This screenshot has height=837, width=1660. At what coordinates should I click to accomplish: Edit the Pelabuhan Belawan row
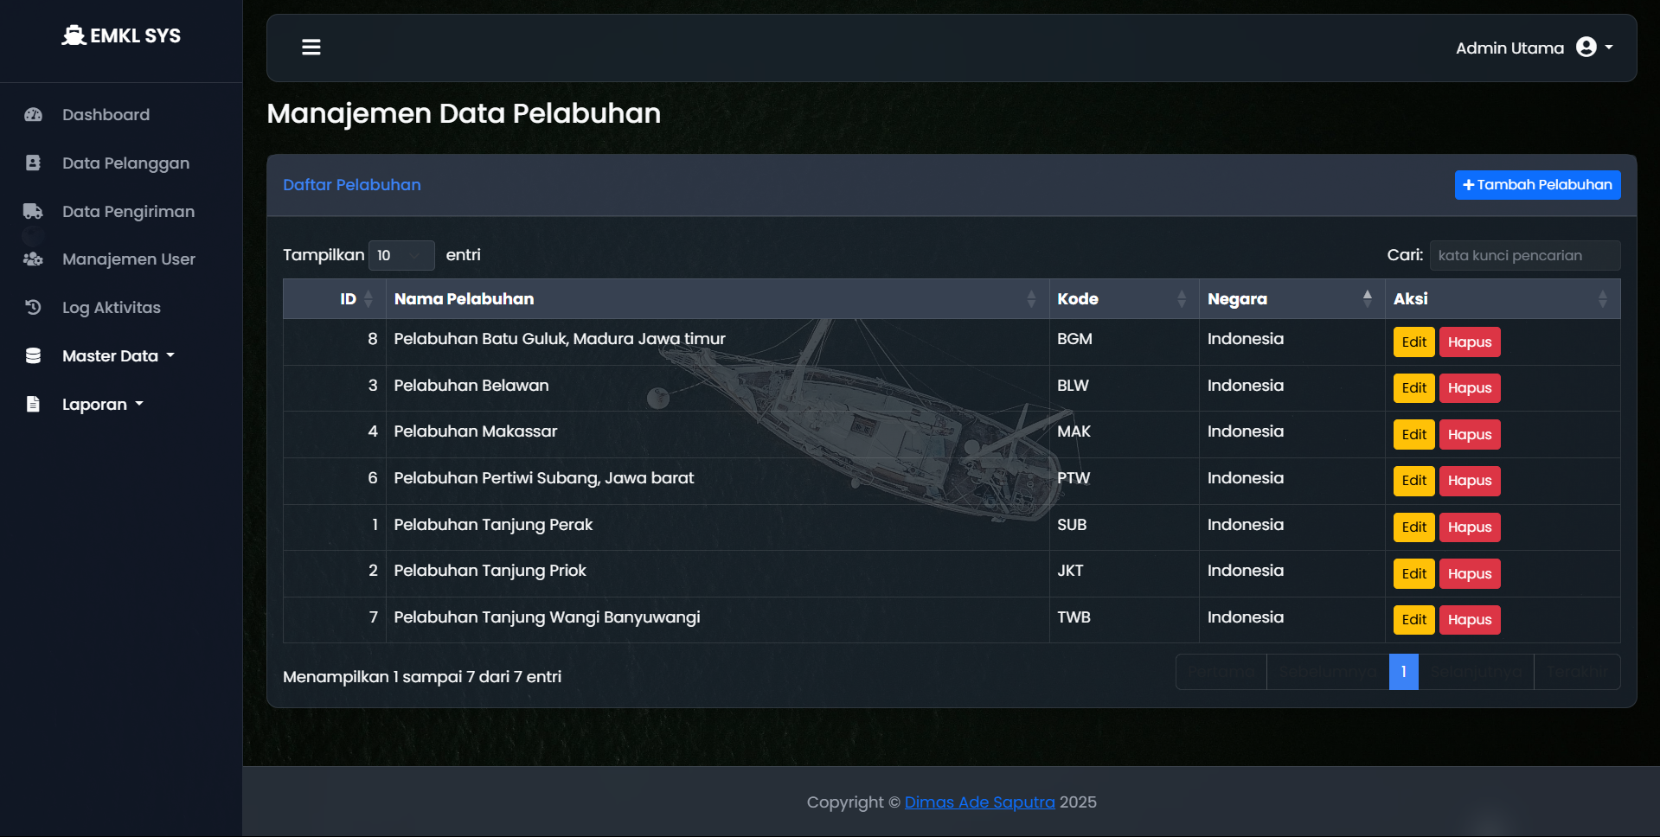pos(1413,388)
